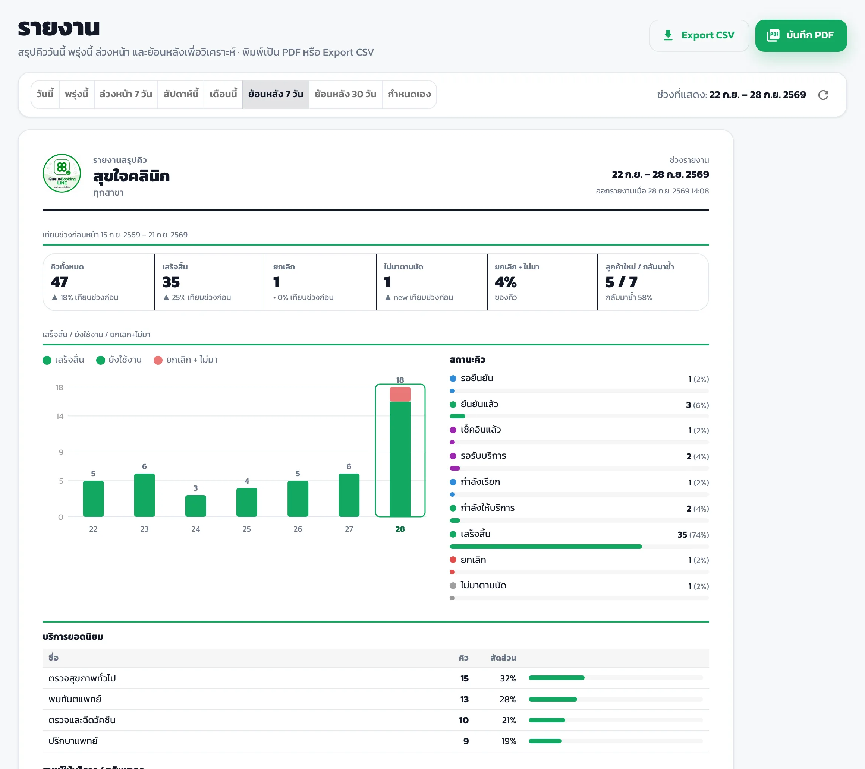Screen dimensions: 865x769
Task: Click the พบทันตแพทย์ service row
Action: pyautogui.click(x=376, y=699)
